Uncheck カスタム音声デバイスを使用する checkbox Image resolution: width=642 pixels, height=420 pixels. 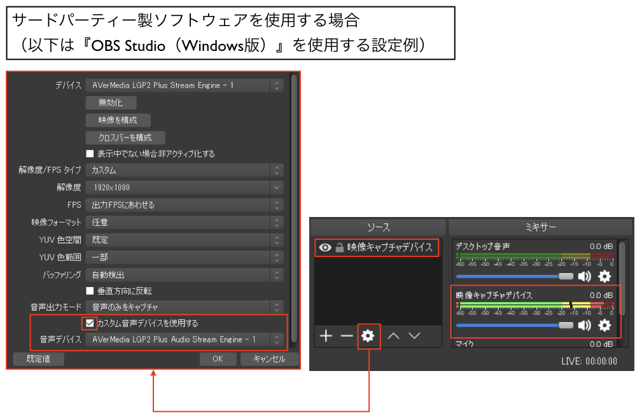click(90, 323)
